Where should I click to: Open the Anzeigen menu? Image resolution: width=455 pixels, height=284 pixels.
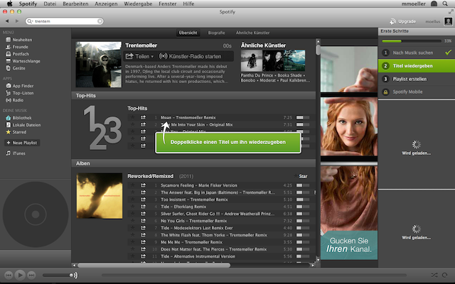click(x=106, y=4)
